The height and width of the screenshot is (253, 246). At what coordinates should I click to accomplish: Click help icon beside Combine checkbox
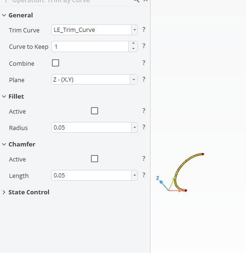coord(143,63)
